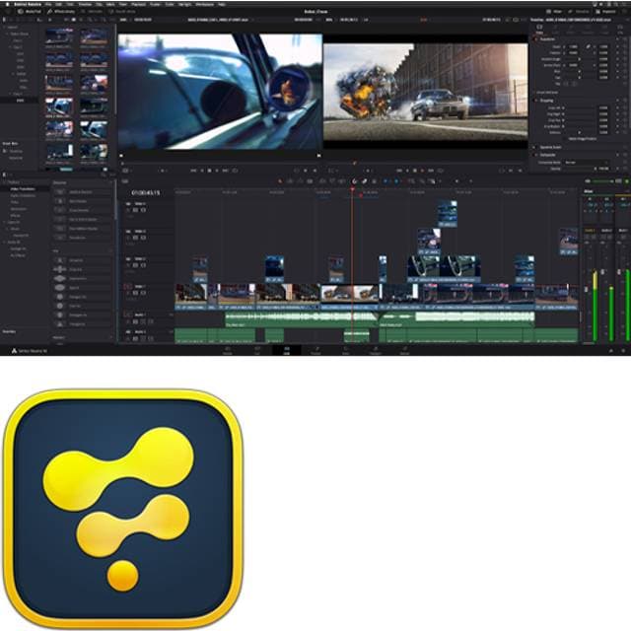Open Project Settings gear icon

click(x=623, y=351)
